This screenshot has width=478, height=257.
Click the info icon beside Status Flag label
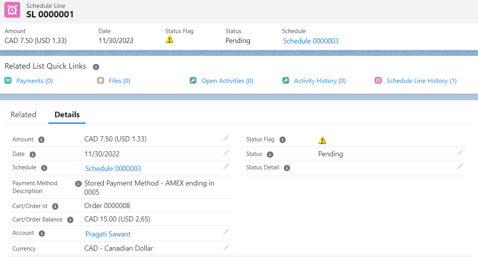point(282,140)
